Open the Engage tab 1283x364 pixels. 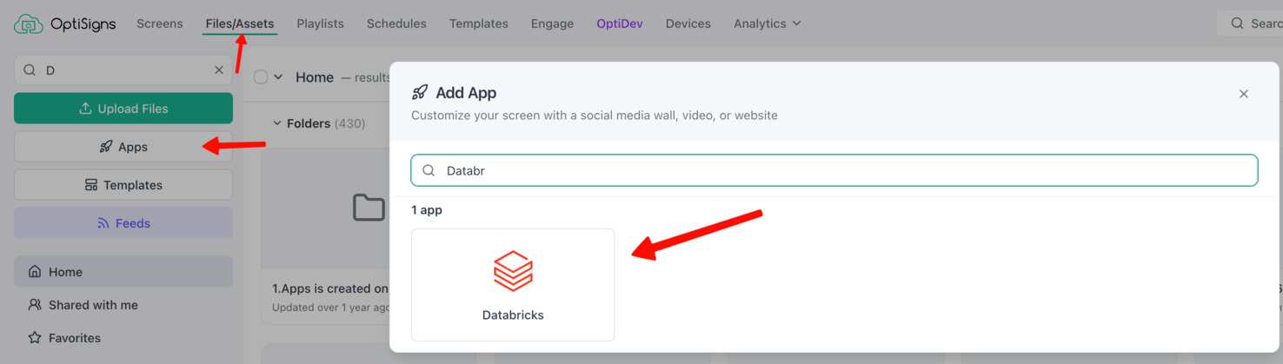[x=553, y=23]
